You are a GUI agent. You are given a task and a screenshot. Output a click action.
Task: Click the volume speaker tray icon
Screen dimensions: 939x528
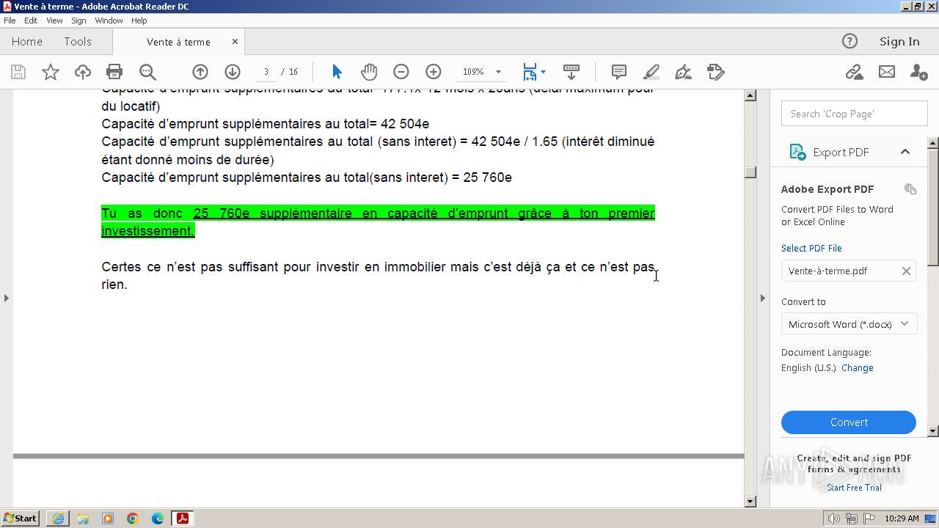pos(834,518)
